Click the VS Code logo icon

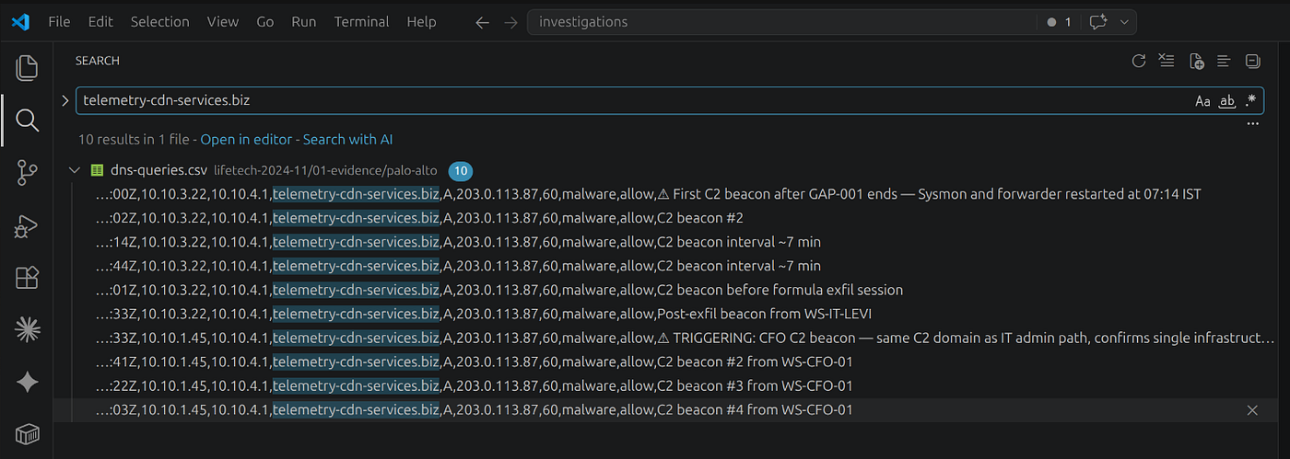click(20, 21)
